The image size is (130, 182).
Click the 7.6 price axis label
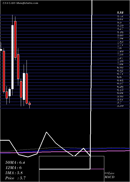(x=119, y=48)
